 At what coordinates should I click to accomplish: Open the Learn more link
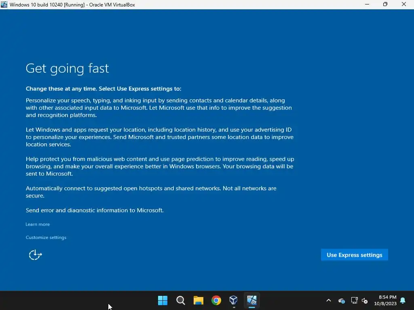(x=38, y=224)
